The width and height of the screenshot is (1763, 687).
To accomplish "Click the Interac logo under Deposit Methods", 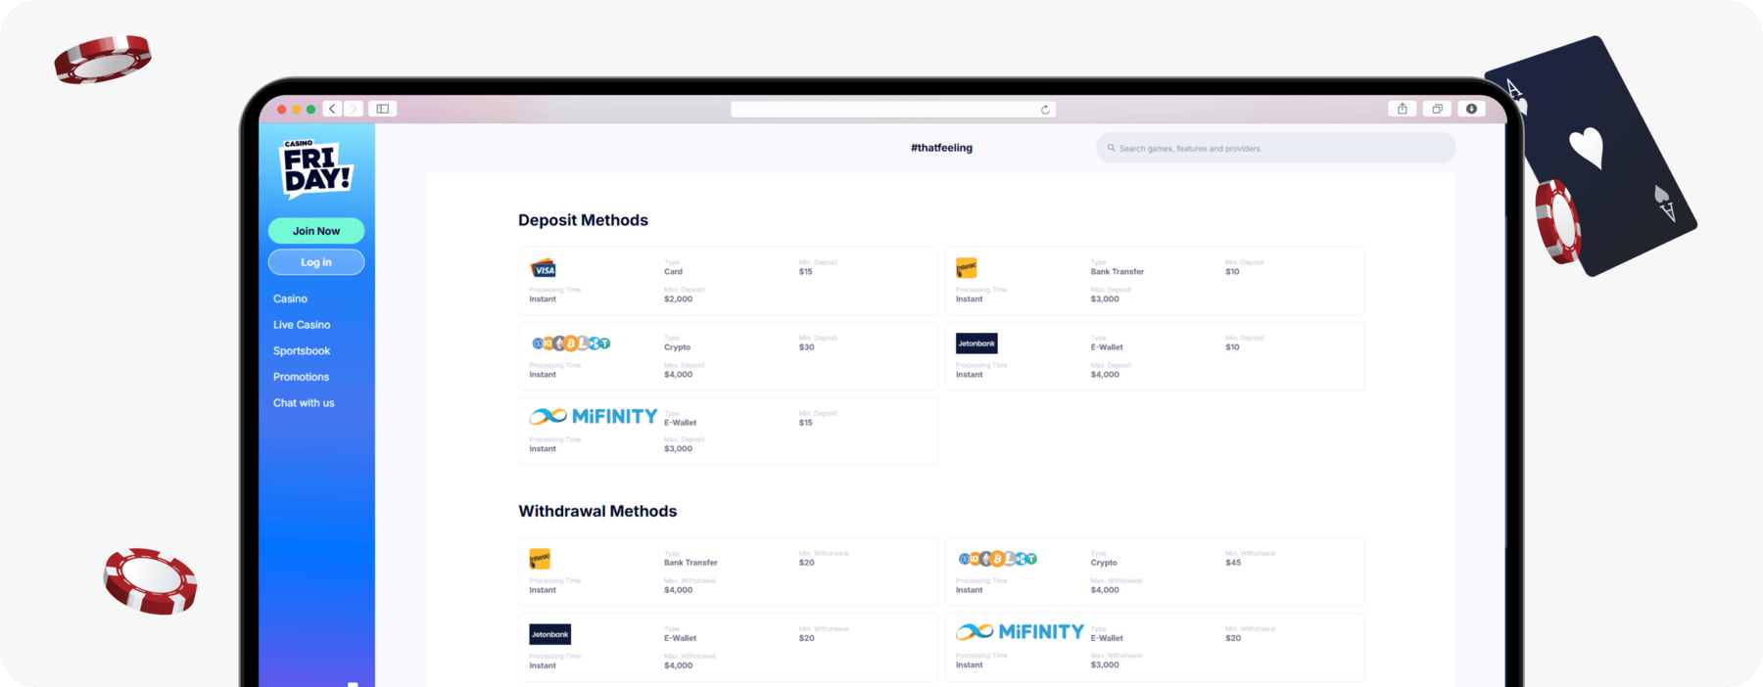I will [x=967, y=268].
